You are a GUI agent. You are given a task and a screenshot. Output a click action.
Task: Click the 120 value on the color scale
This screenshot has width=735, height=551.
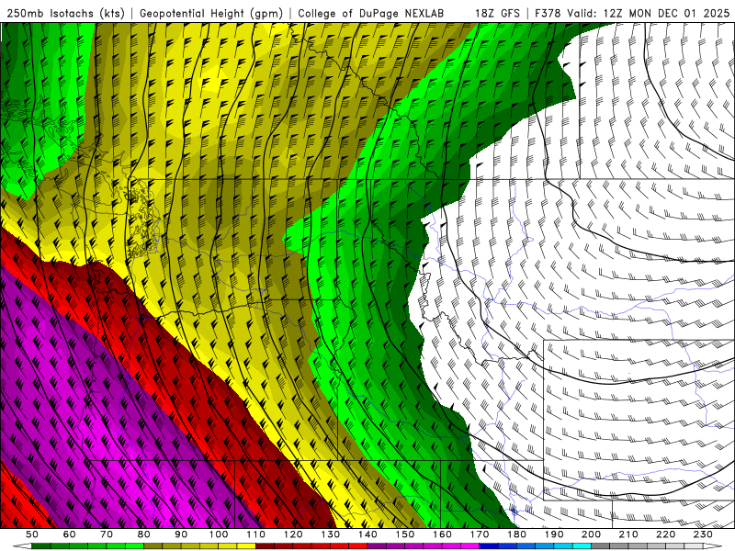click(293, 534)
